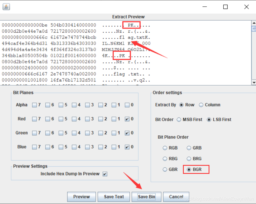The width and height of the screenshot is (256, 204).
Task: Enable Red bit plane 6
Action: click(x=48, y=119)
